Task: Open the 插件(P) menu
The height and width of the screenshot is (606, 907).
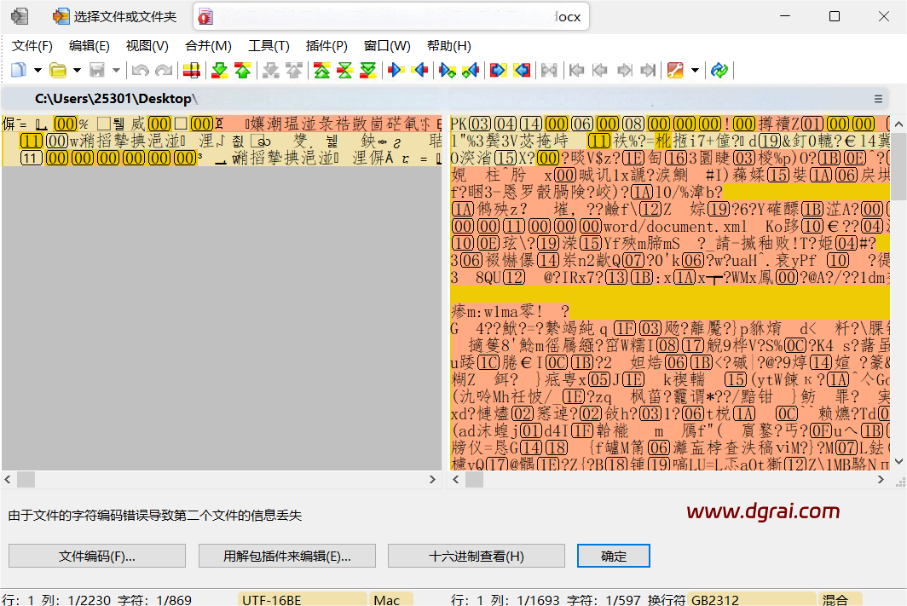Action: coord(326,46)
